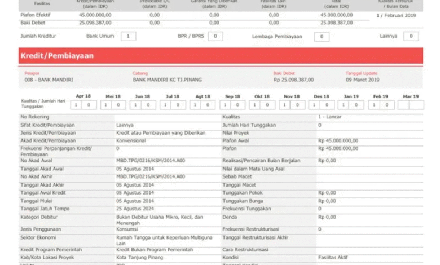Screen dimensions: 440x265
Task: Click the BPR / BPRS count box
Action: coord(215,36)
